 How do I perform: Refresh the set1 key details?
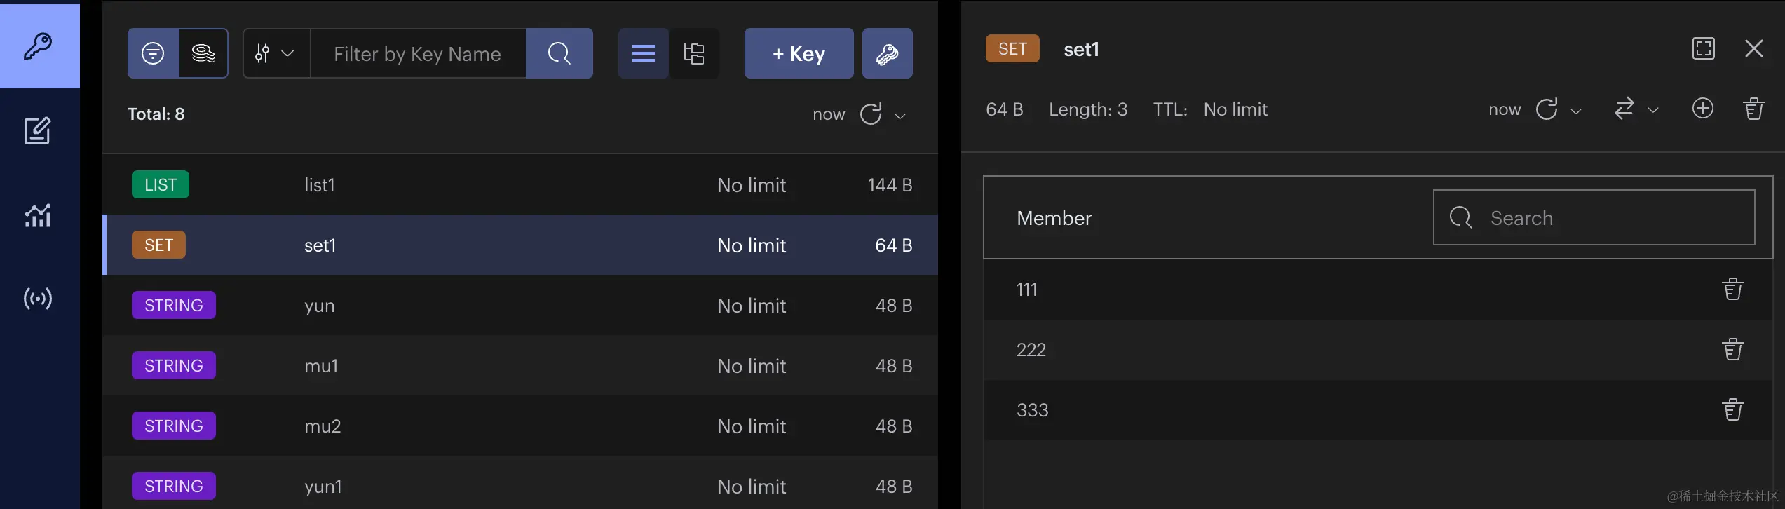click(1547, 109)
